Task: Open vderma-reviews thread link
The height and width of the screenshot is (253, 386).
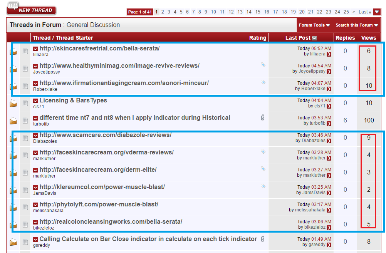Action: point(106,152)
